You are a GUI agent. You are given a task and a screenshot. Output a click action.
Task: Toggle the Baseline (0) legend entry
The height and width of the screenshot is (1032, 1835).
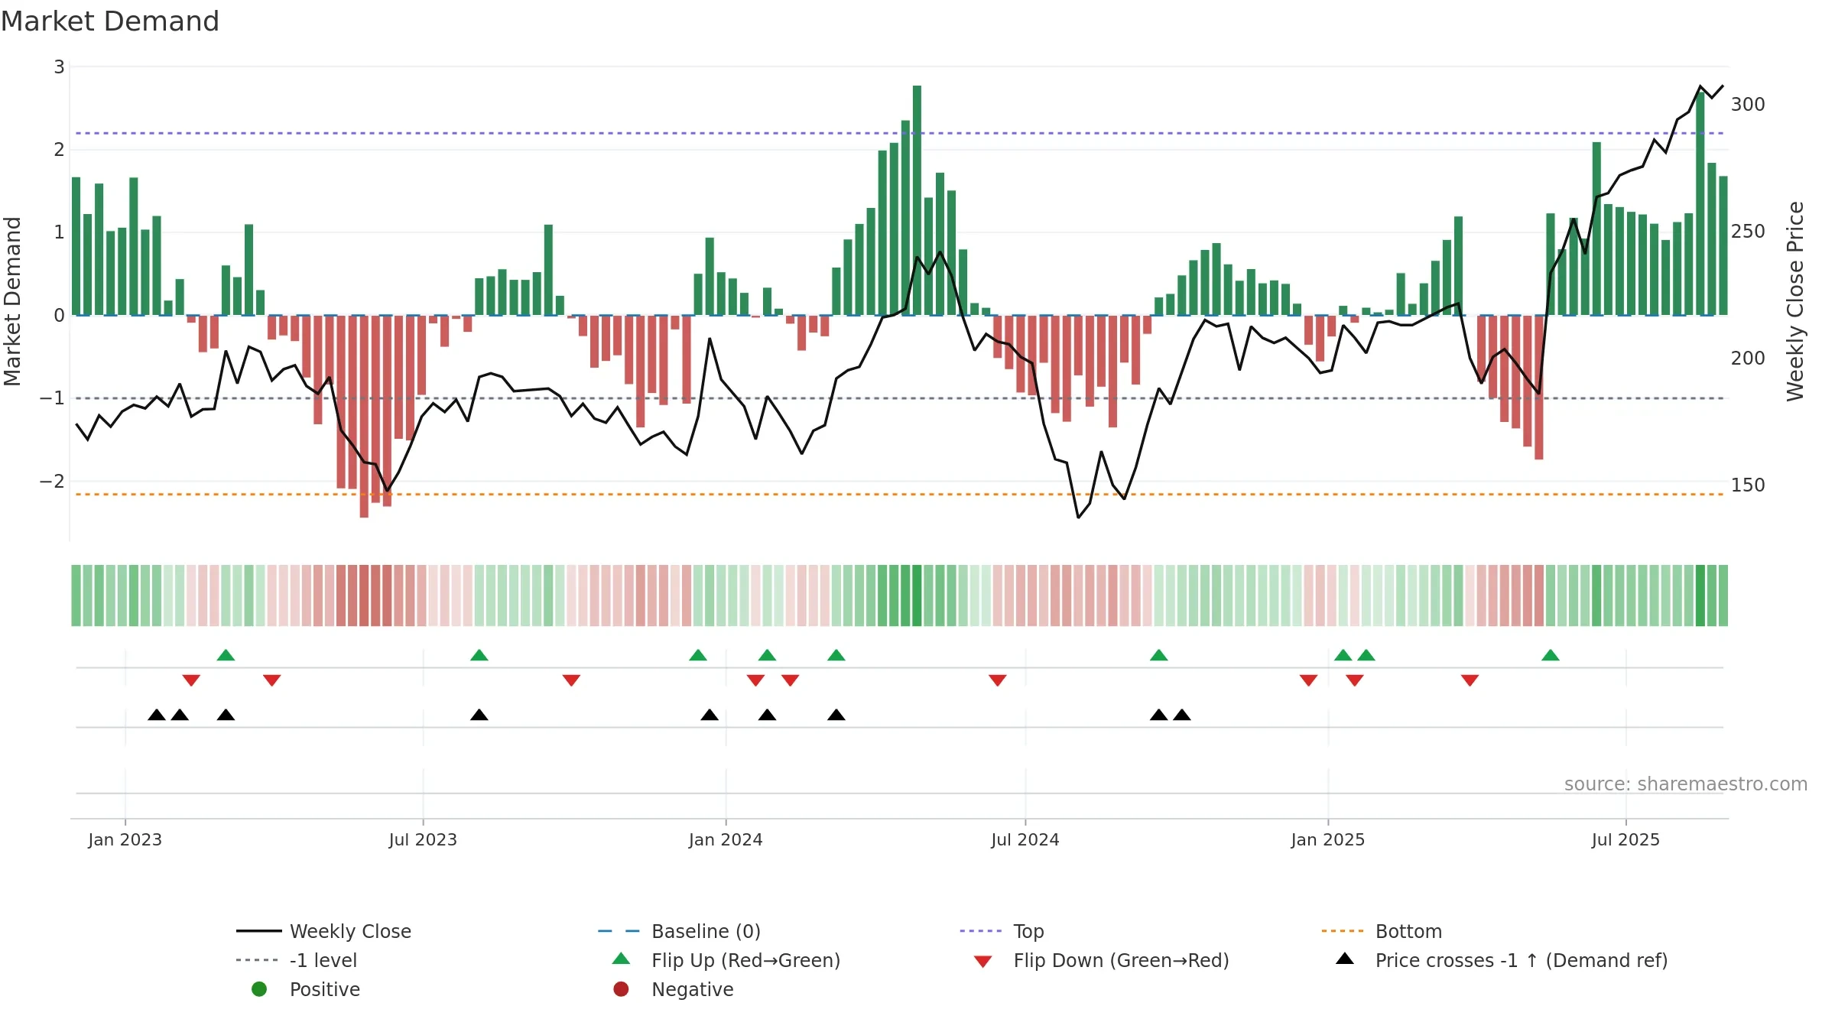[679, 931]
